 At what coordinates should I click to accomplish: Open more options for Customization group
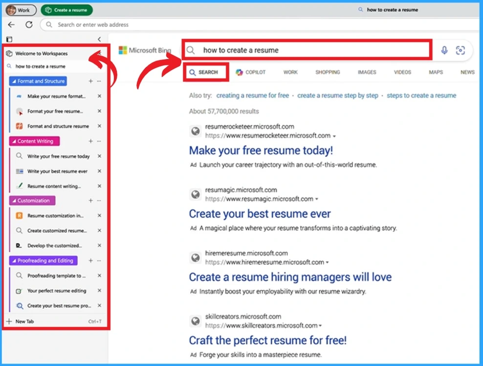coord(99,201)
